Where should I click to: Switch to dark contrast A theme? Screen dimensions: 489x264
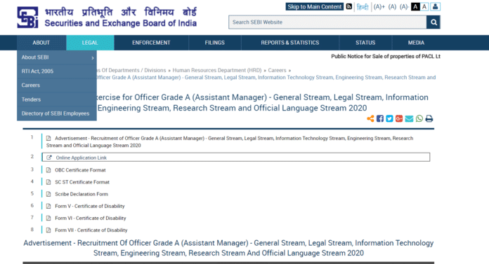[x=415, y=6]
